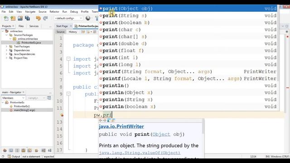Image resolution: width=290 pixels, height=163 pixels.
Task: Click the Open Project toolbar icon
Action: coord(20,18)
